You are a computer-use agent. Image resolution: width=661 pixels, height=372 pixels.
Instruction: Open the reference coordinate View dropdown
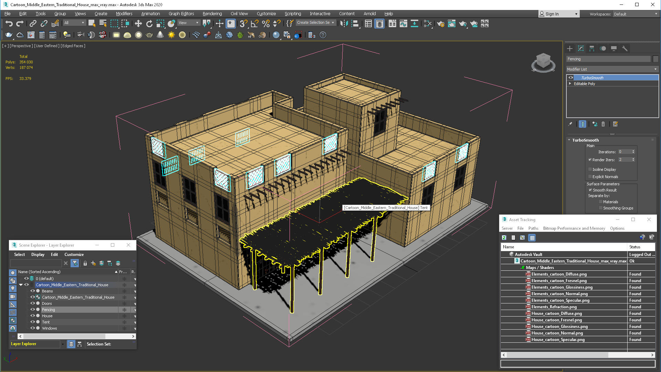click(x=189, y=23)
